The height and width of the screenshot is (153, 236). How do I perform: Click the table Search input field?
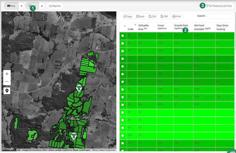tap(219, 16)
